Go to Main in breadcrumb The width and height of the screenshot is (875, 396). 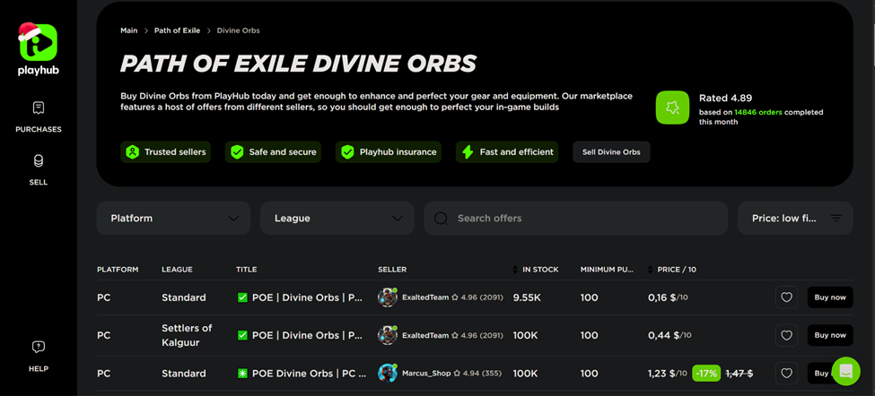(x=129, y=30)
